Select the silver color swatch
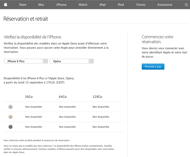 [x=11, y=107]
